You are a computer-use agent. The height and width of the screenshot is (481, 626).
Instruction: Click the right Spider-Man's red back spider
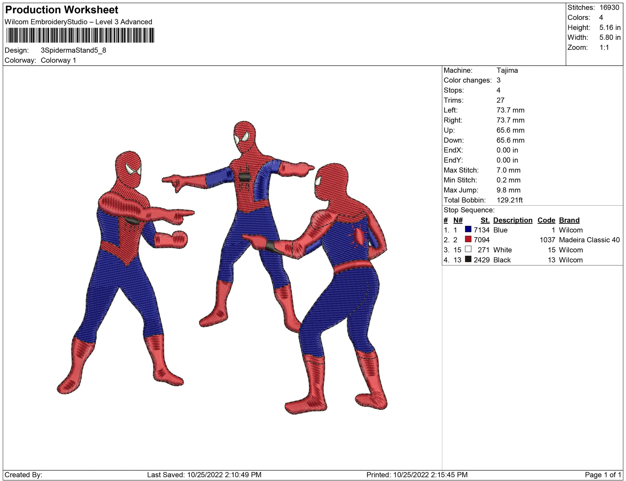click(x=359, y=237)
